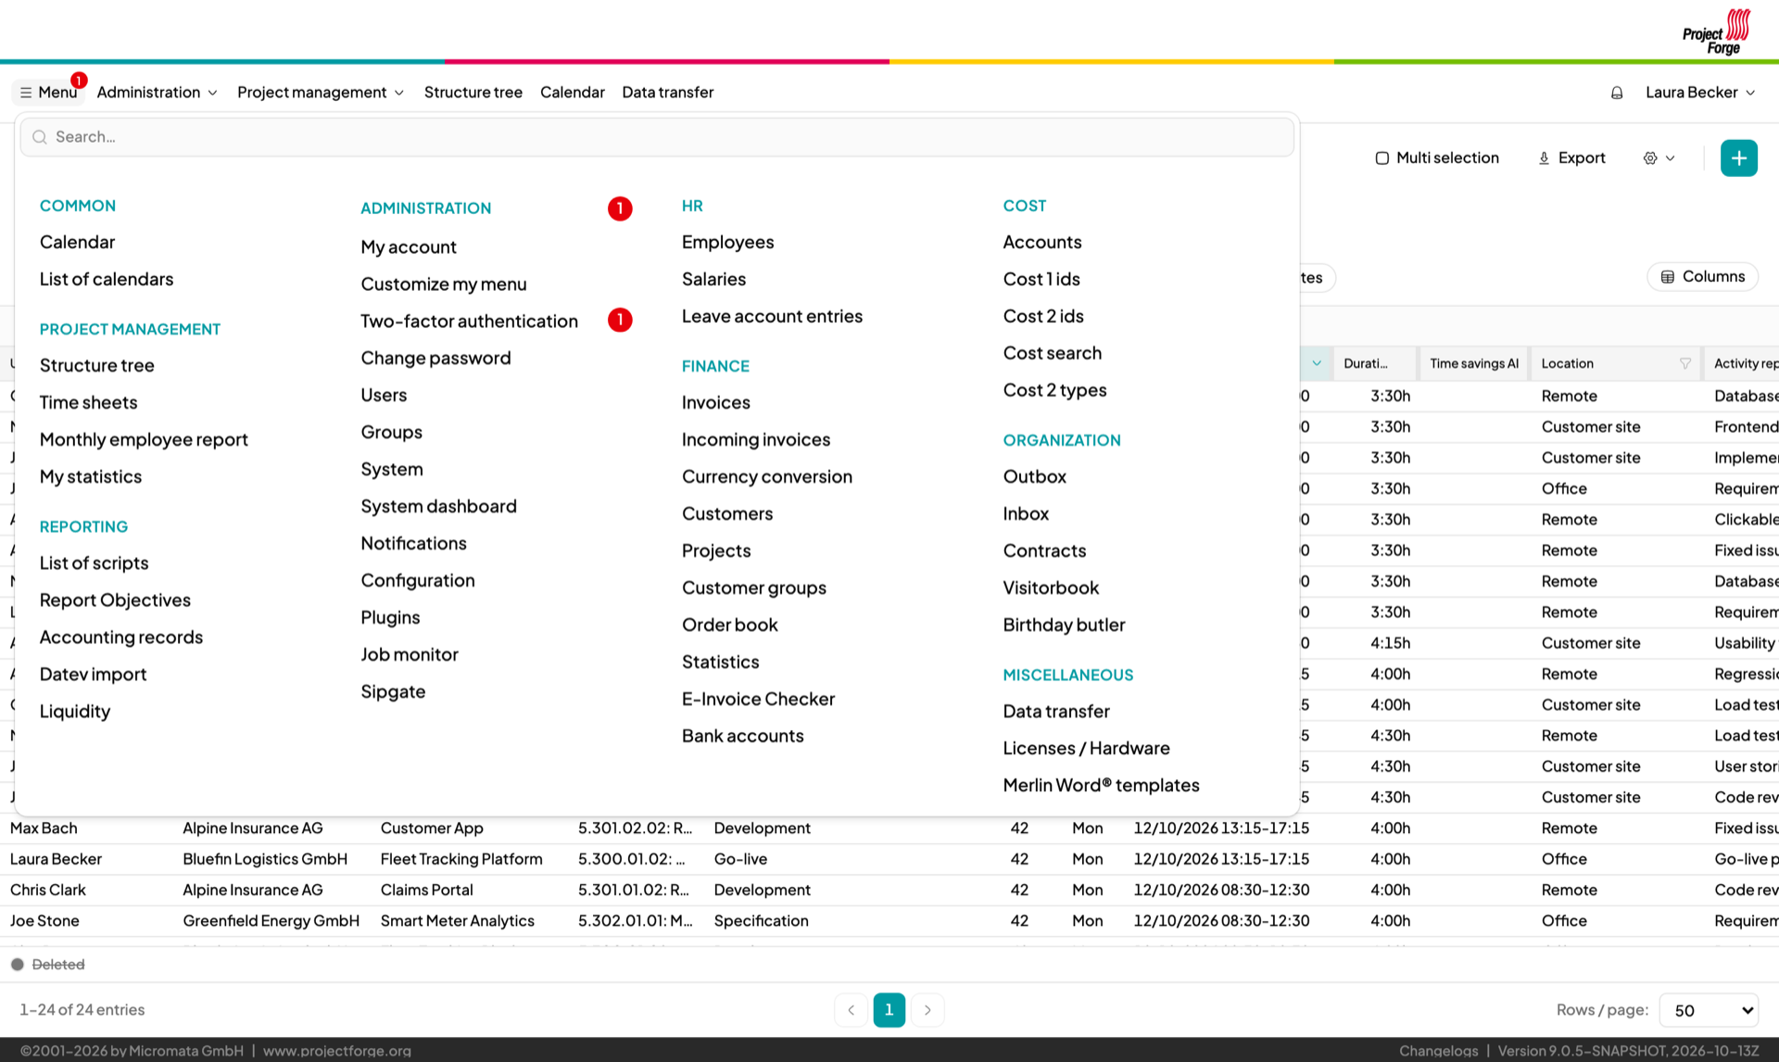Expand the Project management dropdown
The image size is (1779, 1062).
321,93
